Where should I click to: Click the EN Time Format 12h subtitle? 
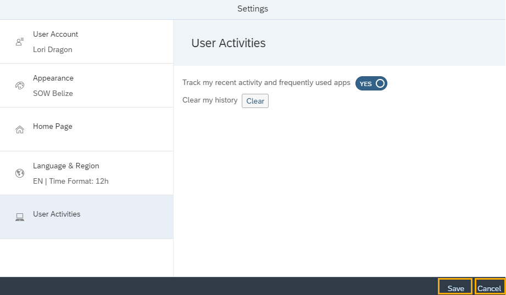71,181
